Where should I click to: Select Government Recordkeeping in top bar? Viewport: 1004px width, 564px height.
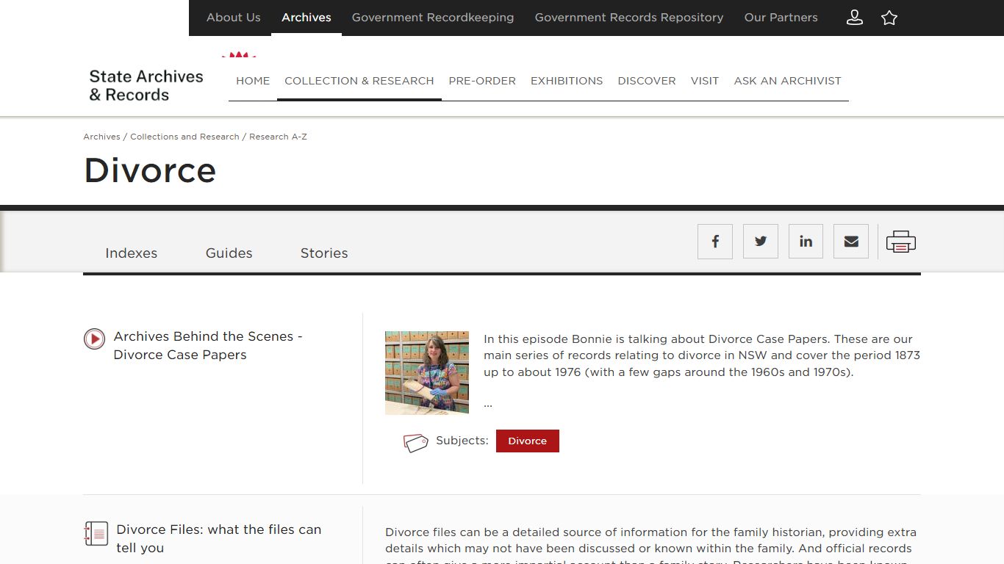point(433,18)
